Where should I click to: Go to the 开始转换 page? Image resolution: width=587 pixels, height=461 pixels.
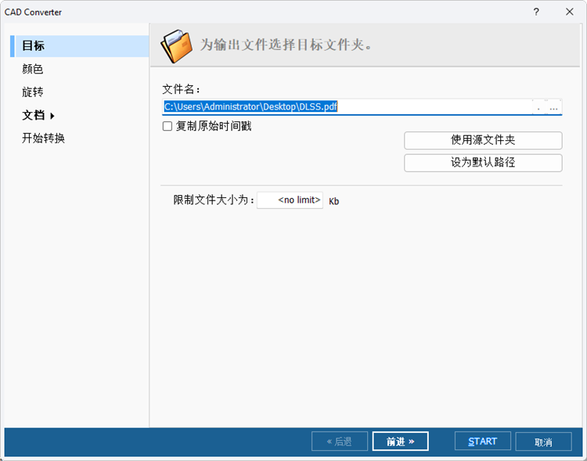click(x=43, y=139)
